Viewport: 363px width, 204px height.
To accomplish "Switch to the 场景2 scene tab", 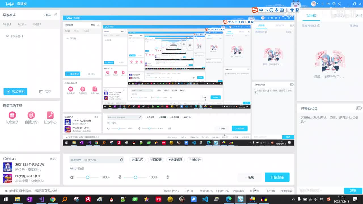I will click(x=22, y=24).
